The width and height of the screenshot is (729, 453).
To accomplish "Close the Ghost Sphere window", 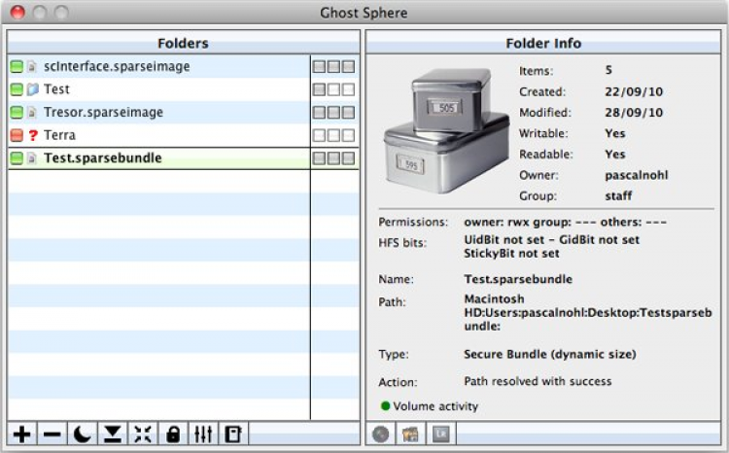I will coord(17,12).
